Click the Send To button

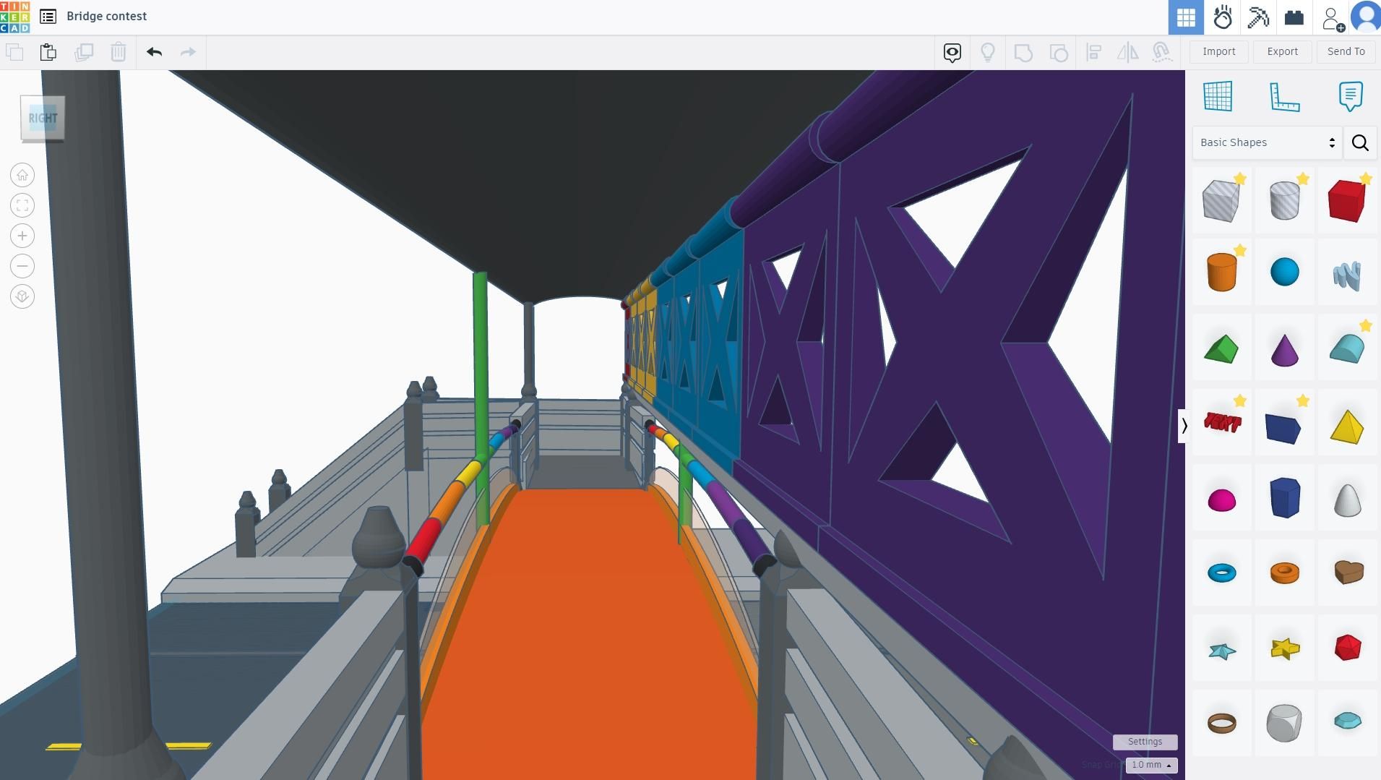click(1345, 51)
